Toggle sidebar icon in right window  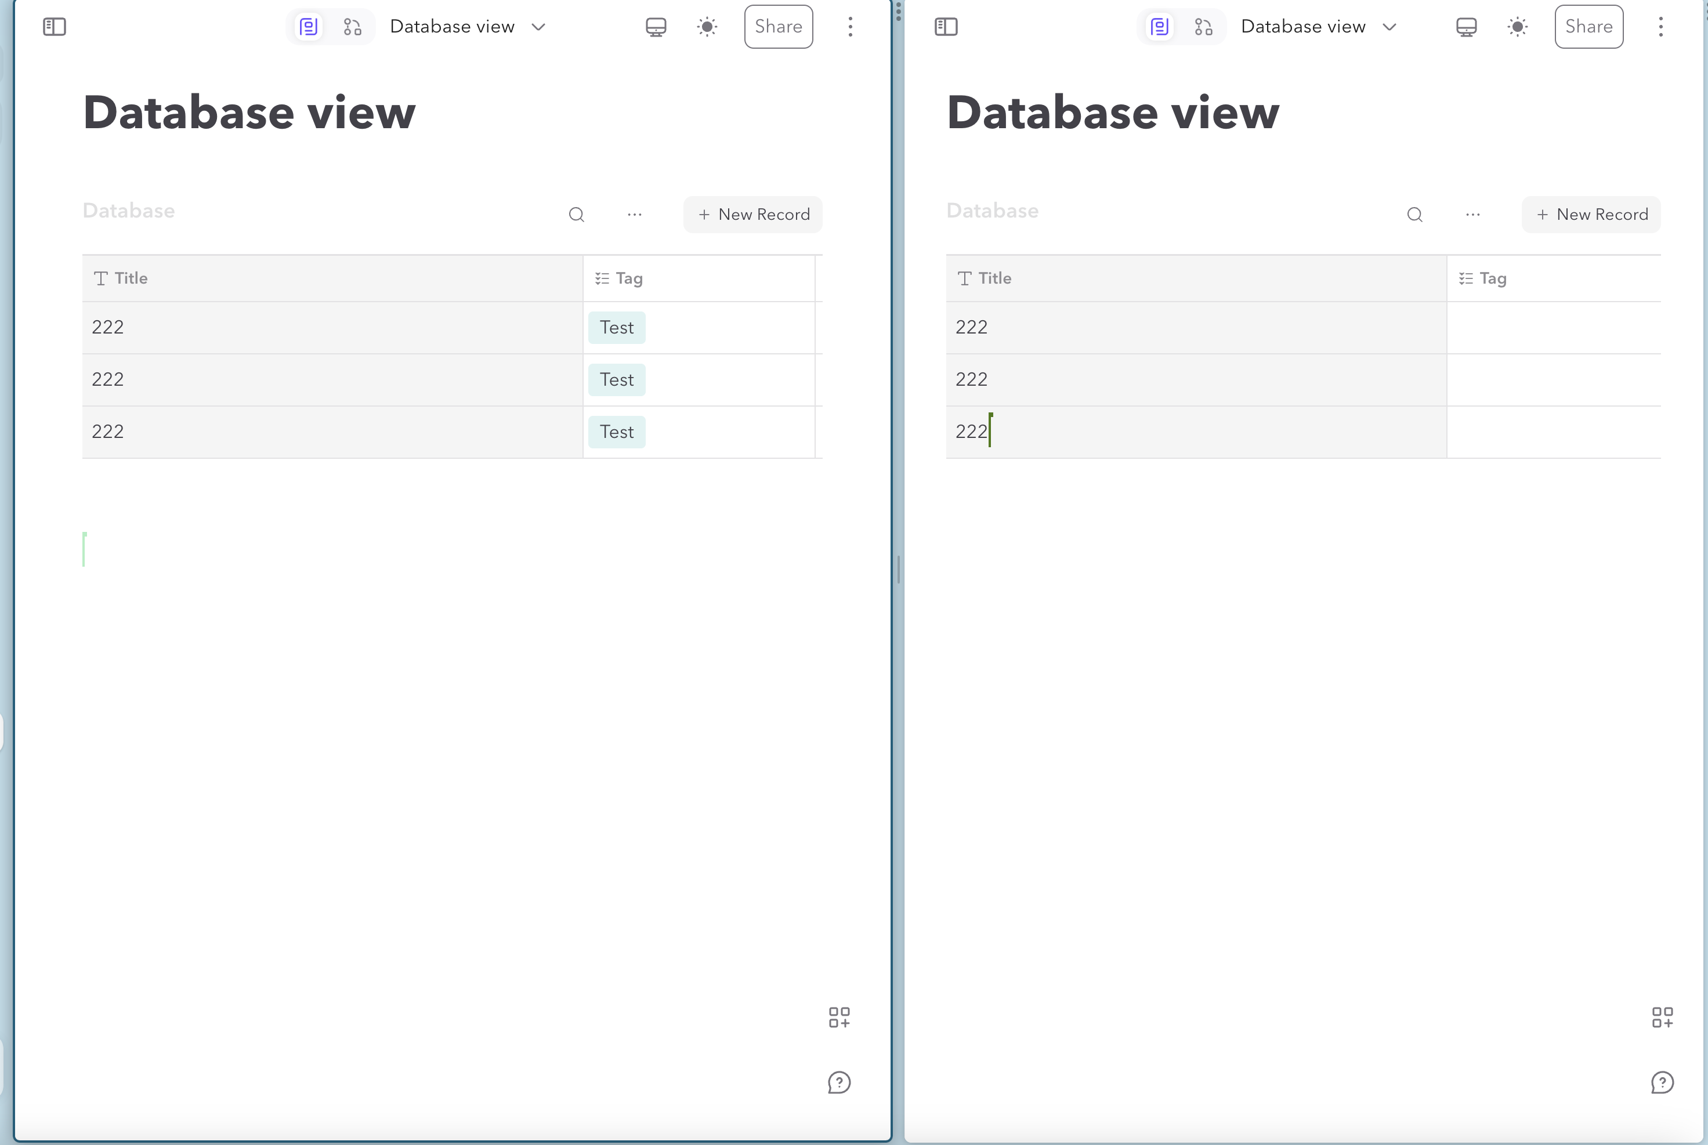pos(946,27)
